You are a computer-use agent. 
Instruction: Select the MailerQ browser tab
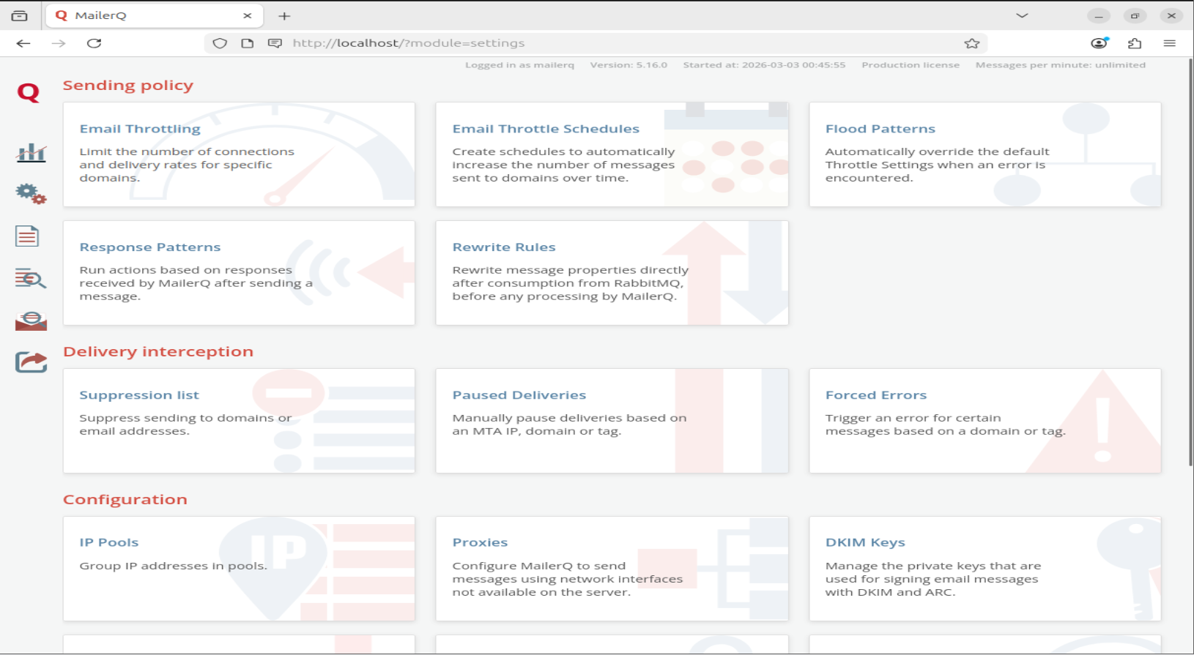point(154,15)
